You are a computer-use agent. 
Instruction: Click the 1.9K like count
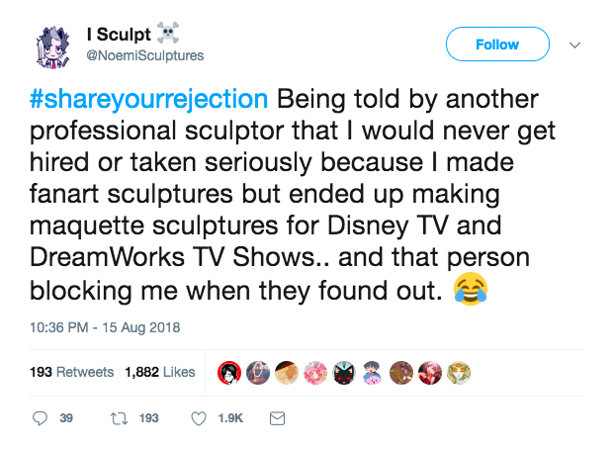229,418
